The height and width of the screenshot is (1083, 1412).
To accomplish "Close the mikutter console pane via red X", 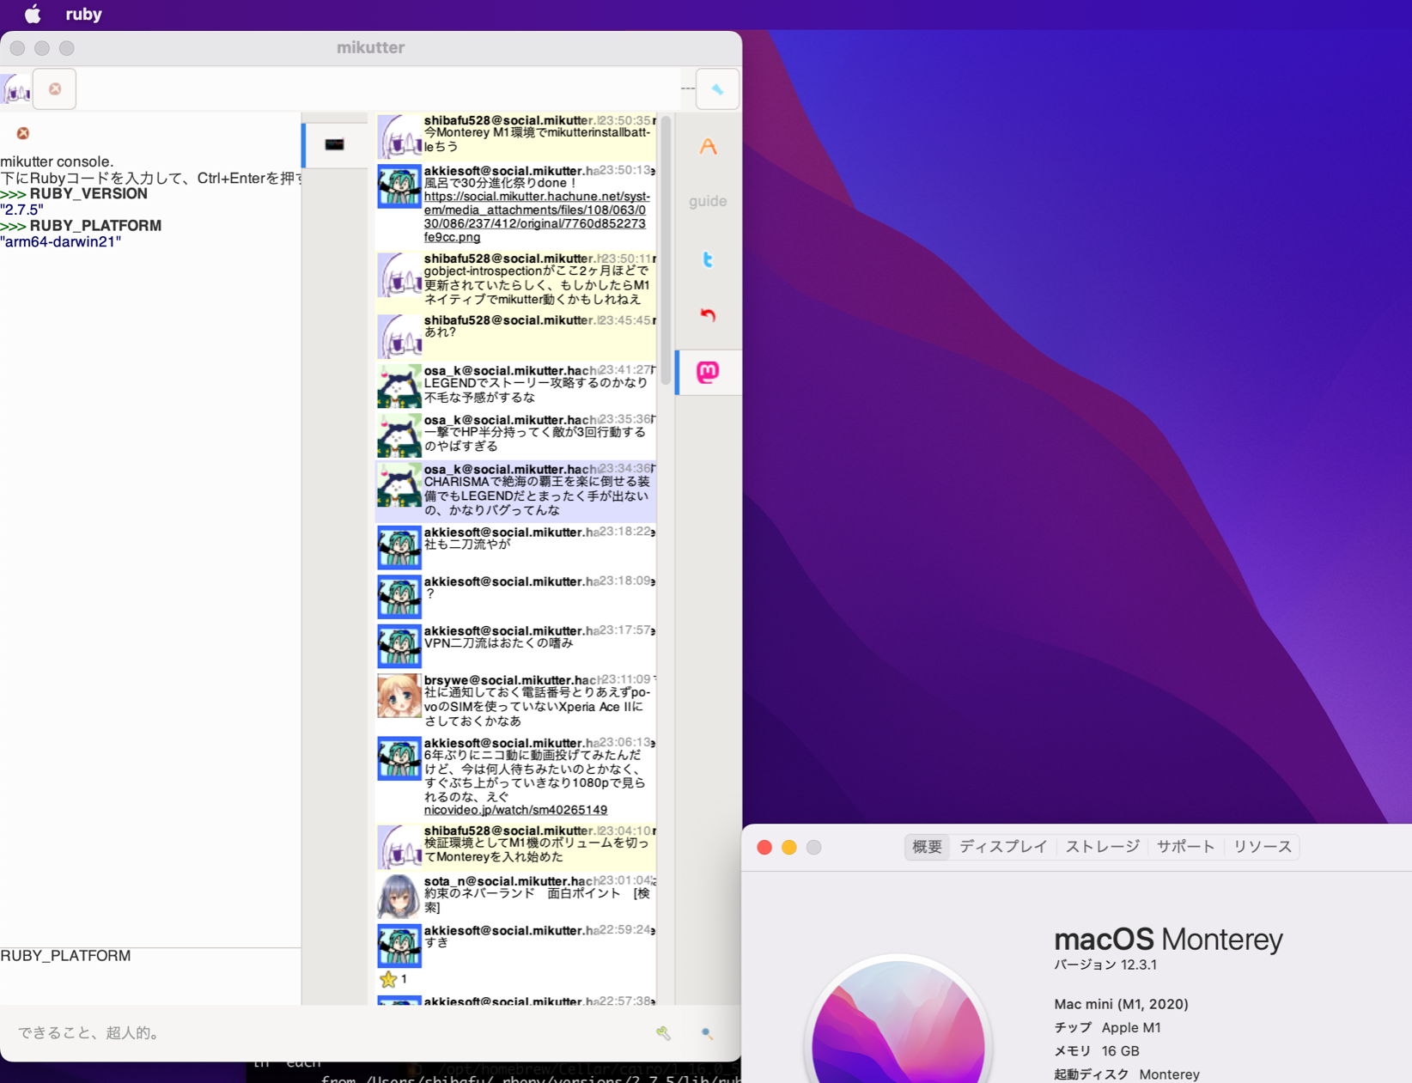I will pyautogui.click(x=23, y=133).
